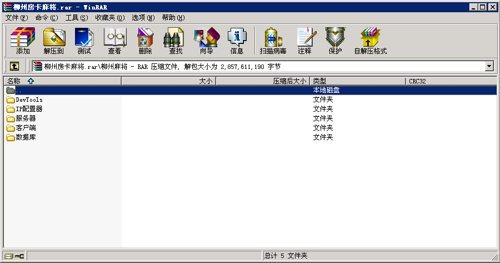500x263 pixels.
Task: Open the 文件 (File) menu
Action: [x=16, y=18]
